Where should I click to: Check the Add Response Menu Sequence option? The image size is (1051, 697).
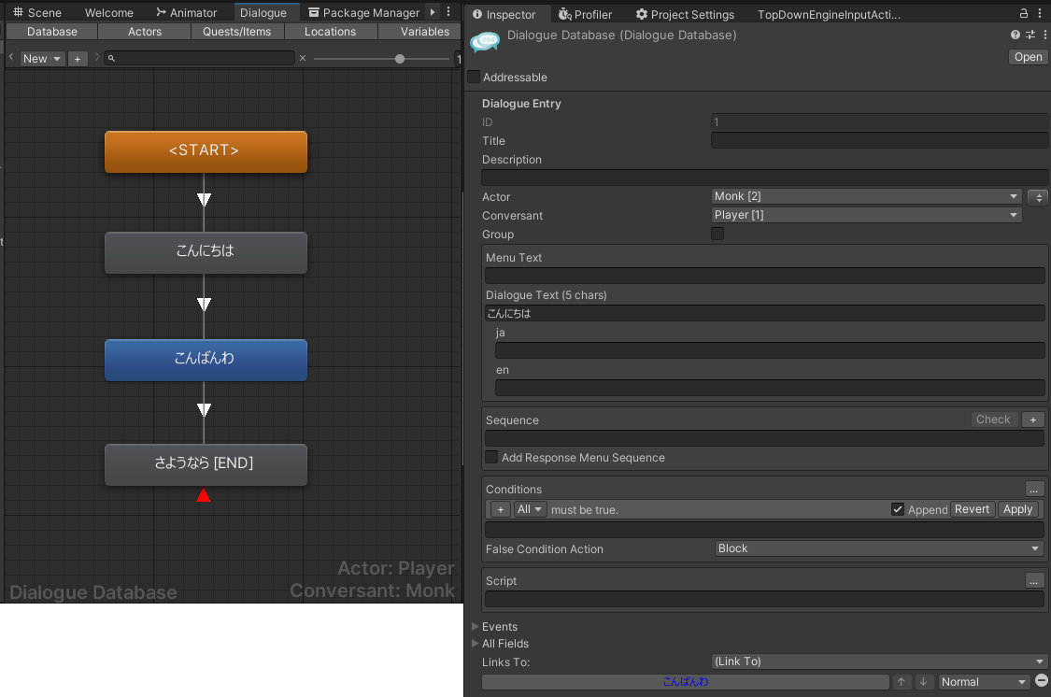click(x=490, y=457)
